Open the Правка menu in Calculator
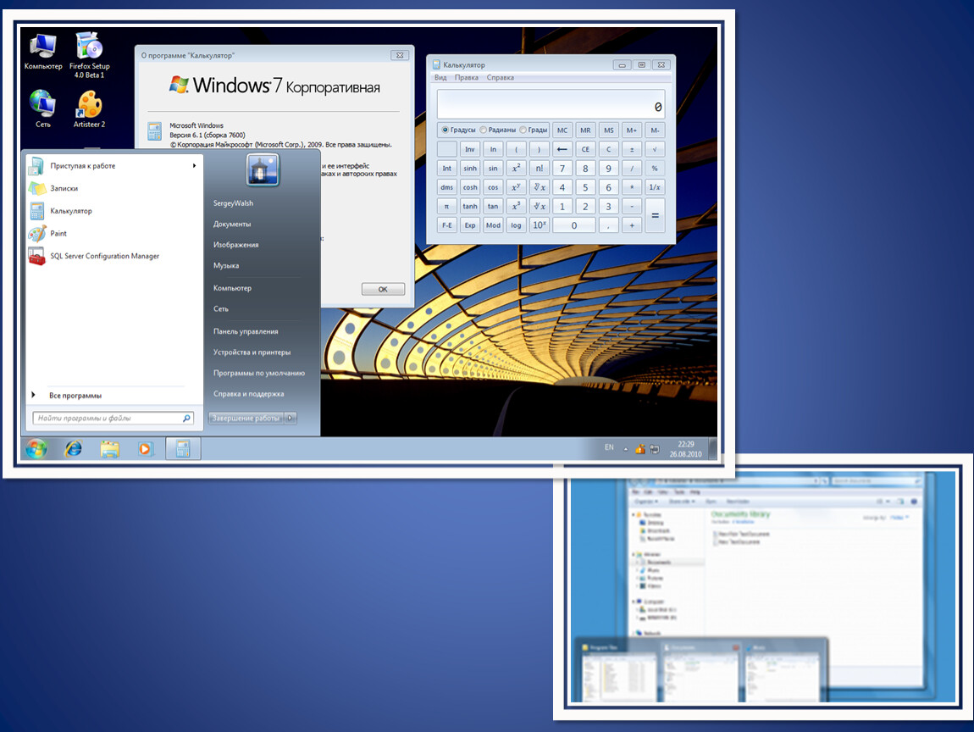This screenshot has width=974, height=732. click(467, 78)
